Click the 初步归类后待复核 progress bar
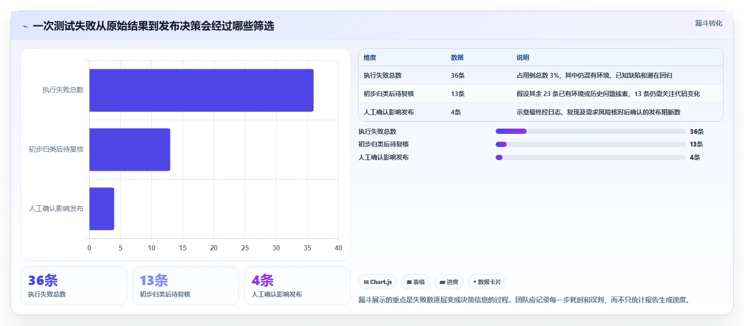The height and width of the screenshot is (326, 744). pos(591,144)
